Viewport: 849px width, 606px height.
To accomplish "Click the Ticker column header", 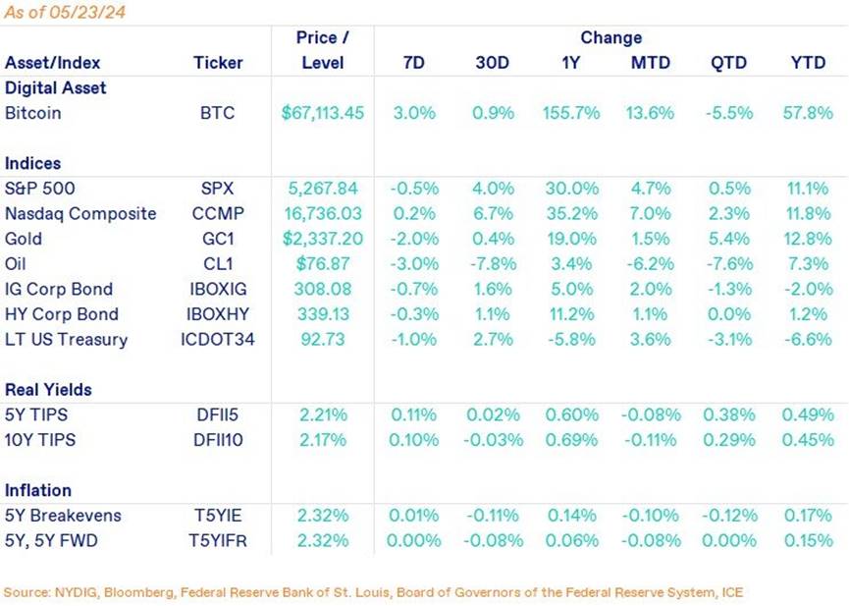I will (217, 63).
